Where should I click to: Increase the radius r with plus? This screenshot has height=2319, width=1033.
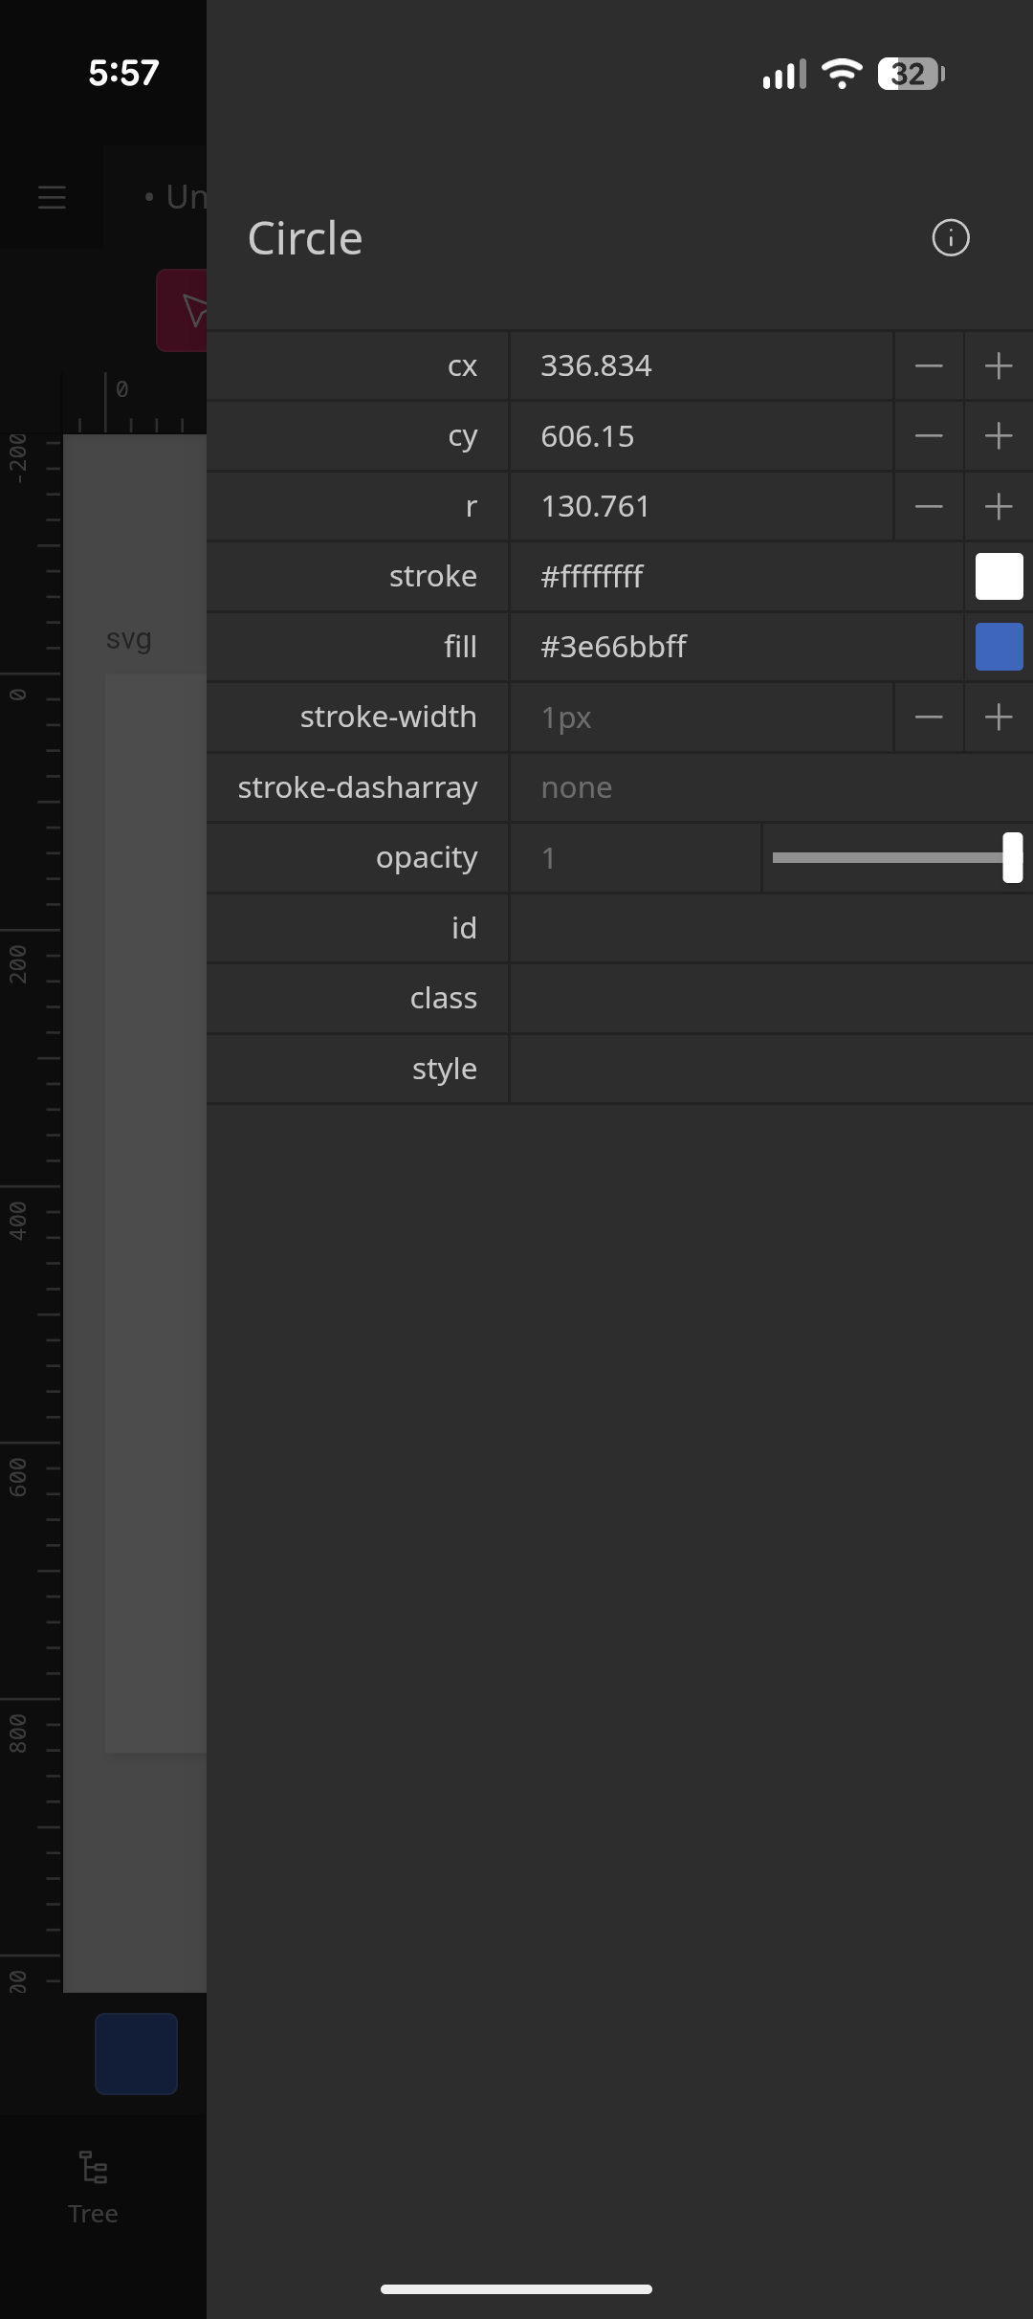click(999, 507)
